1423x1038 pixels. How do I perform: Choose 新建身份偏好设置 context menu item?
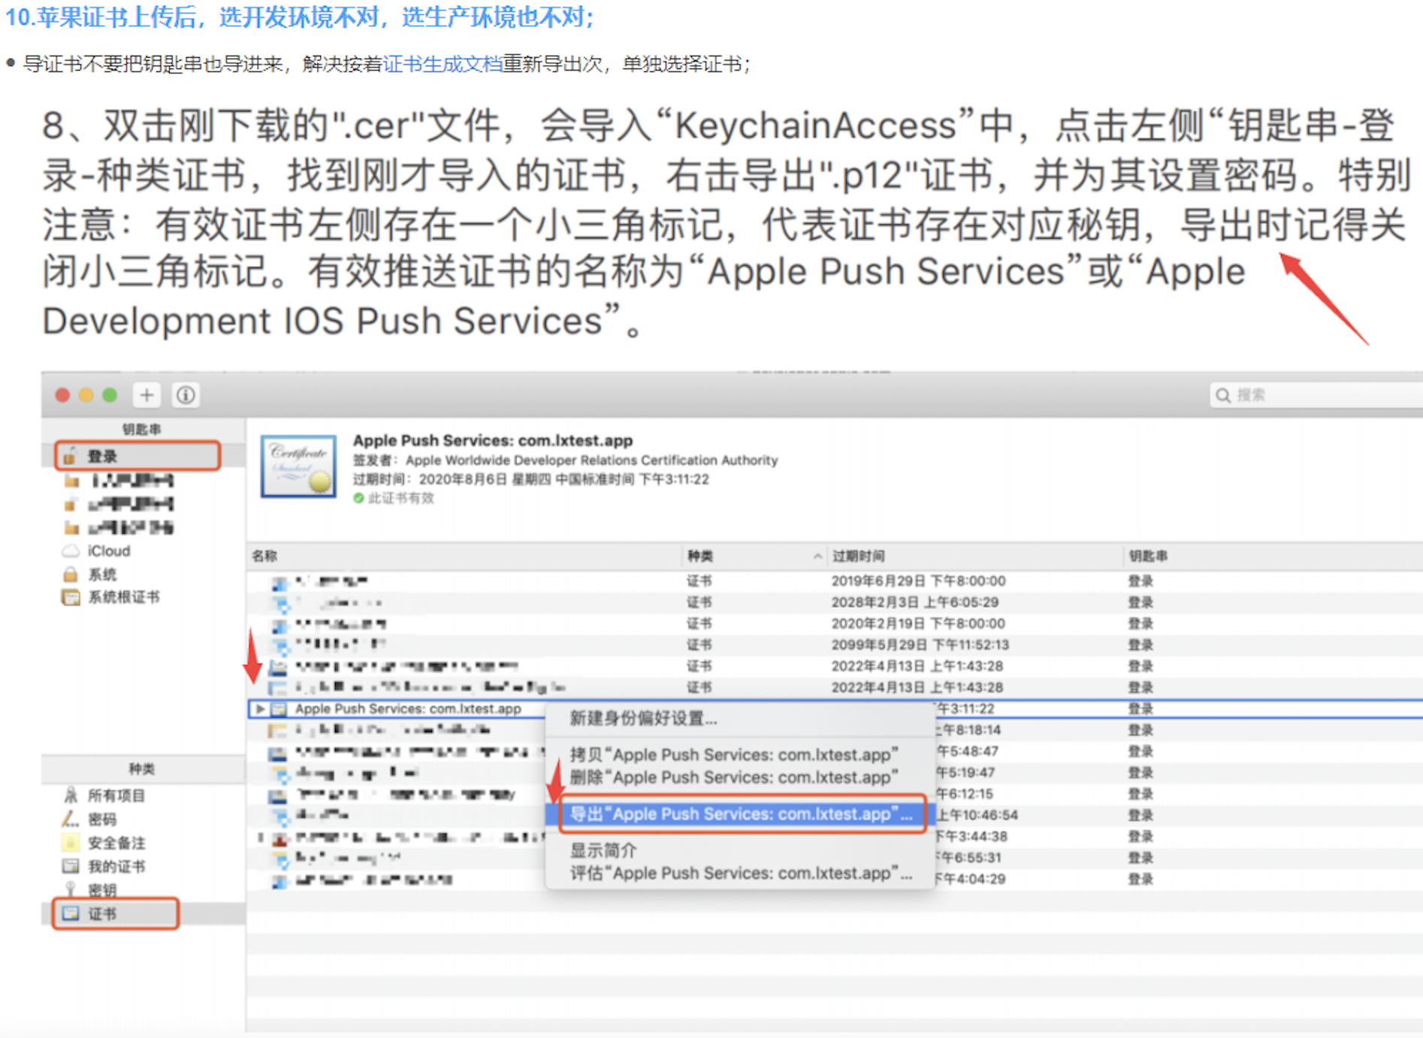pos(643,718)
